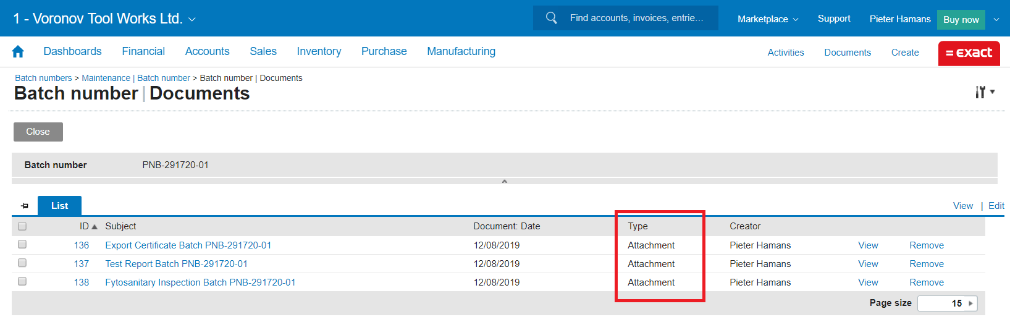Switch to the List tab
This screenshot has height=335, width=1010.
(x=59, y=206)
